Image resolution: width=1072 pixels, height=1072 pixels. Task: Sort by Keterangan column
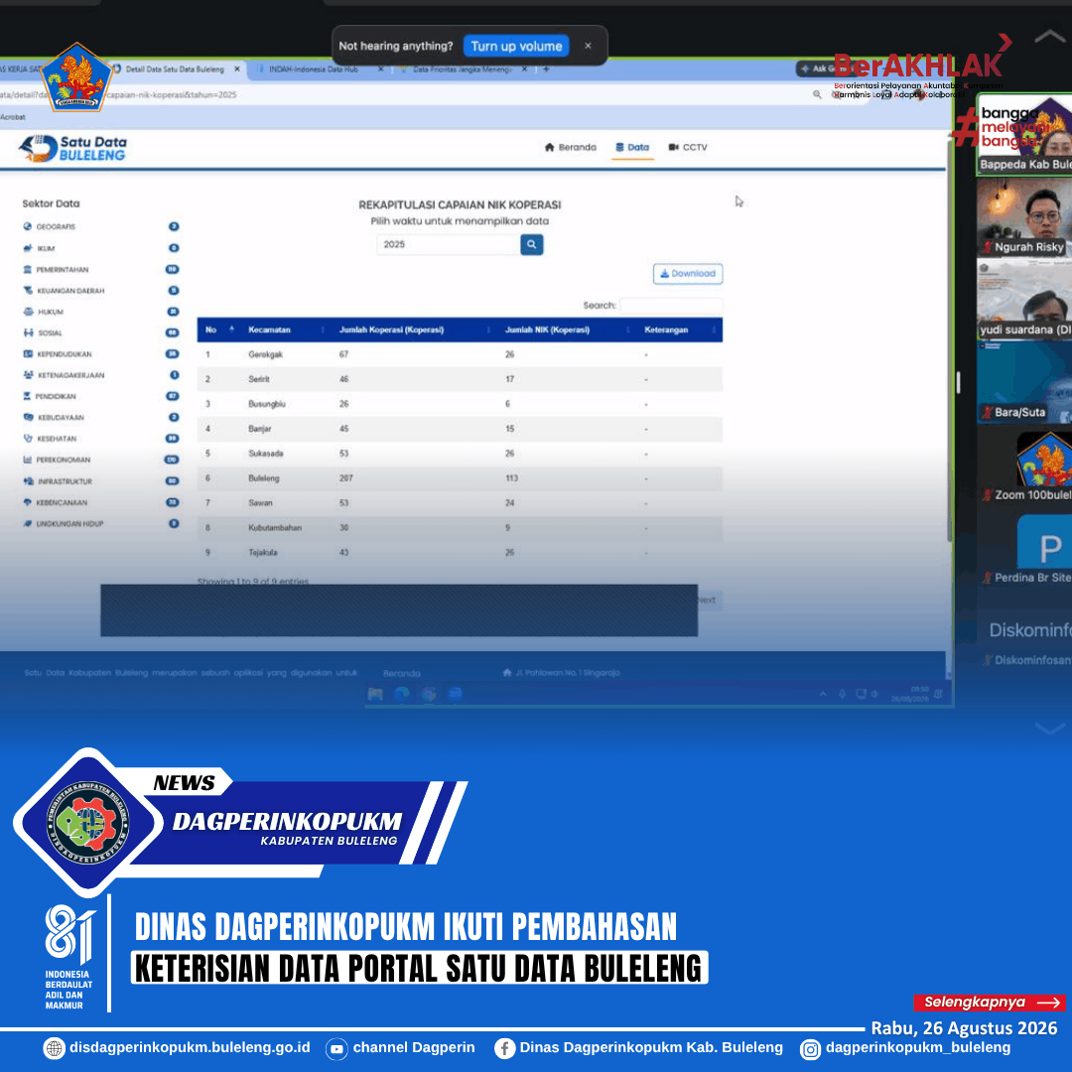(x=680, y=330)
